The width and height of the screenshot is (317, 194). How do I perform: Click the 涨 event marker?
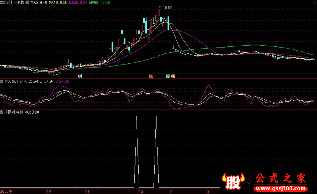tap(151, 76)
